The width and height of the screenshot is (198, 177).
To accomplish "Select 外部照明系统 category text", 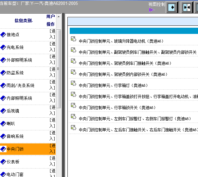I will tap(19, 60).
